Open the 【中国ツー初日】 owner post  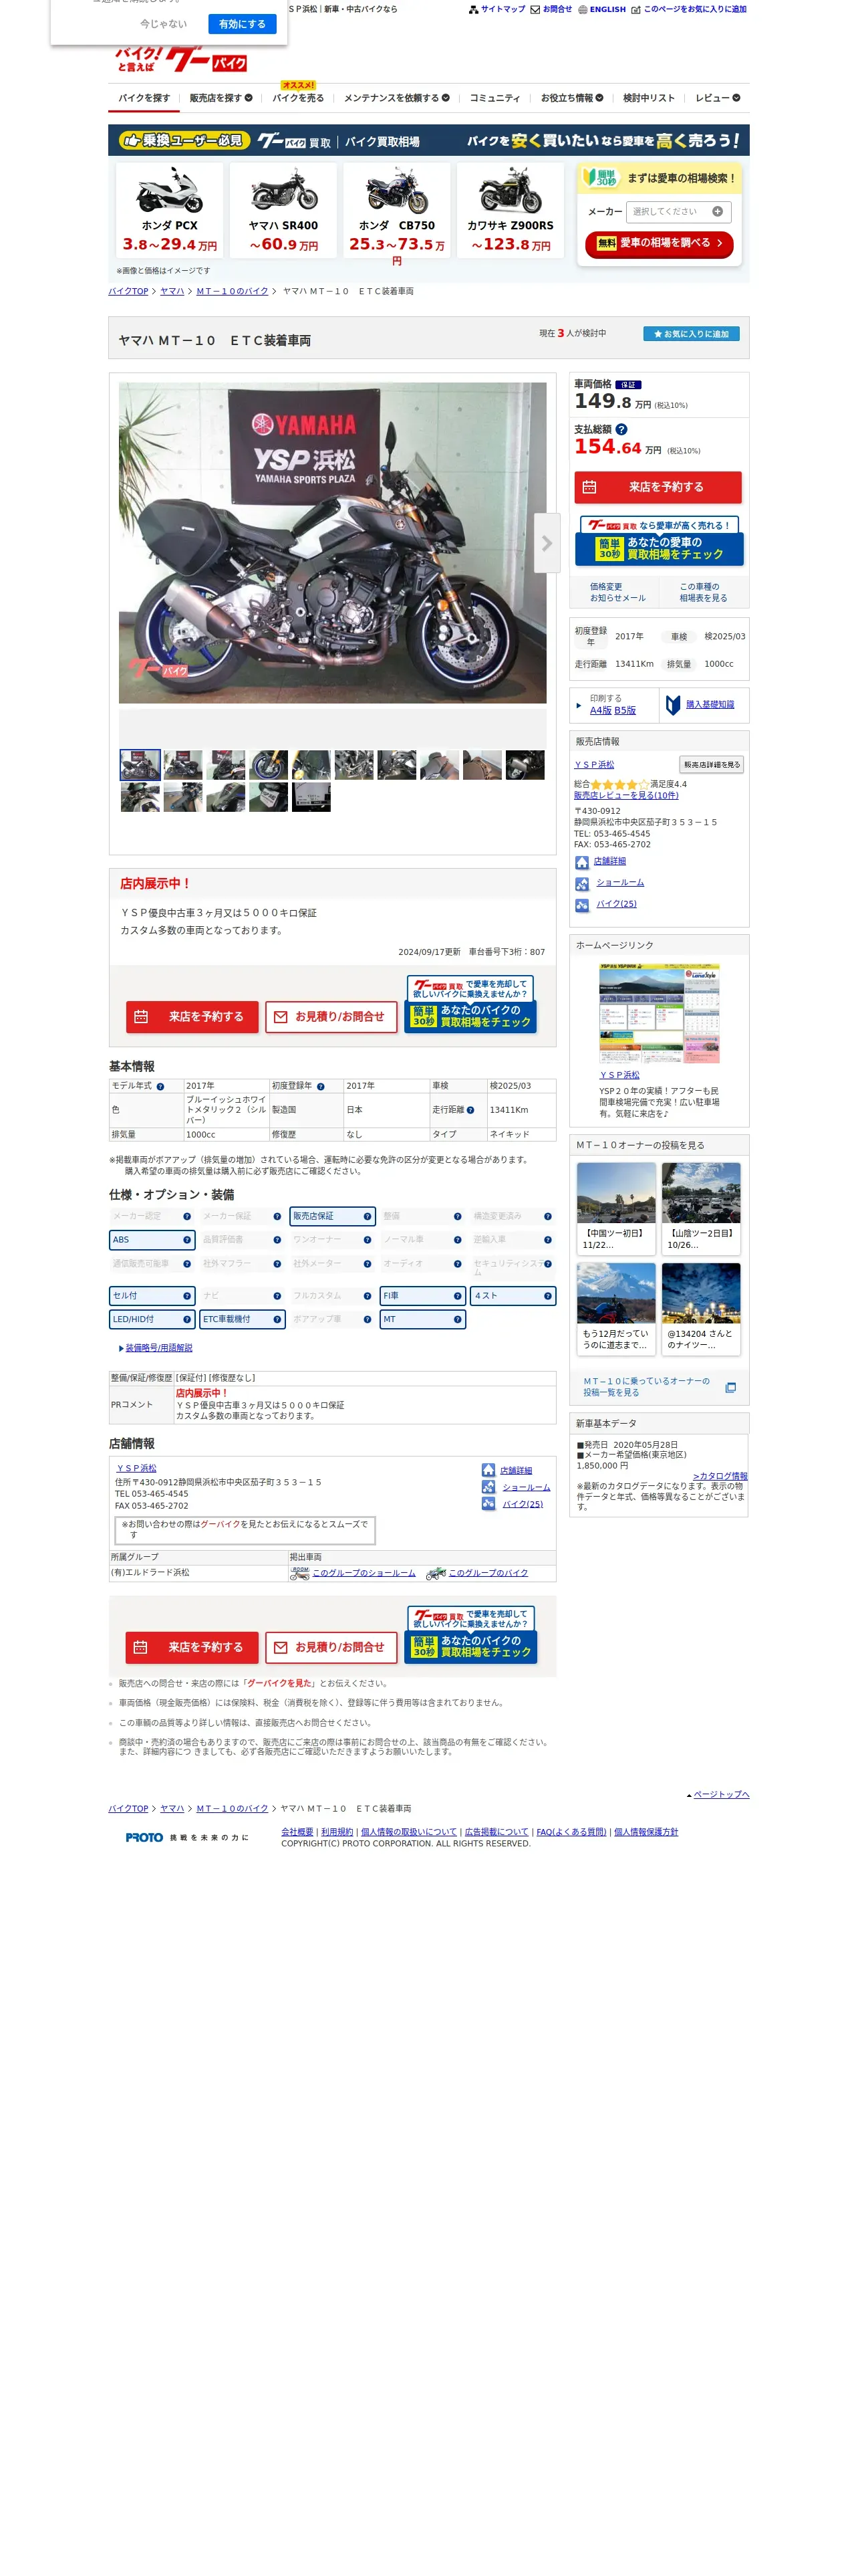(x=616, y=1208)
